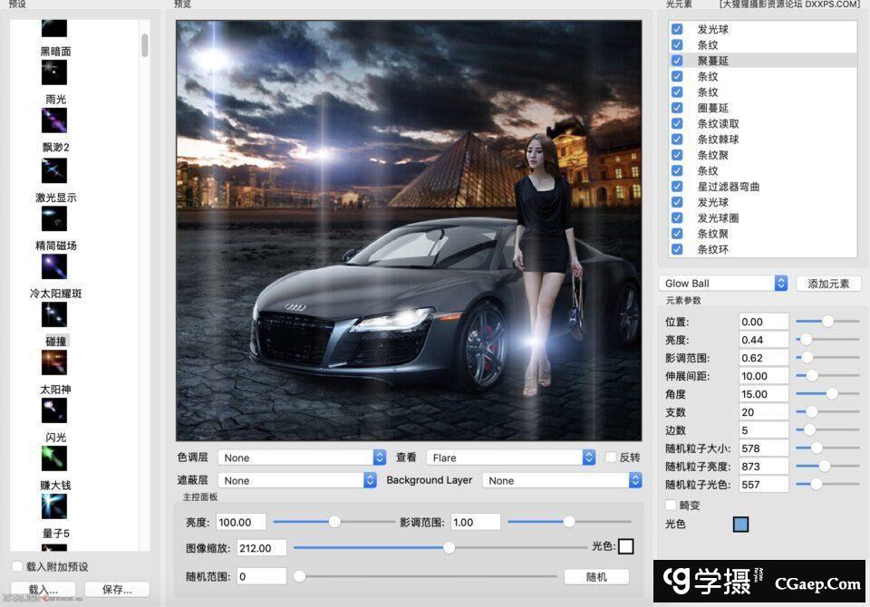Uncheck the 星过滤器弯曲 element checkbox
Viewport: 870px width, 607px height.
[x=677, y=187]
